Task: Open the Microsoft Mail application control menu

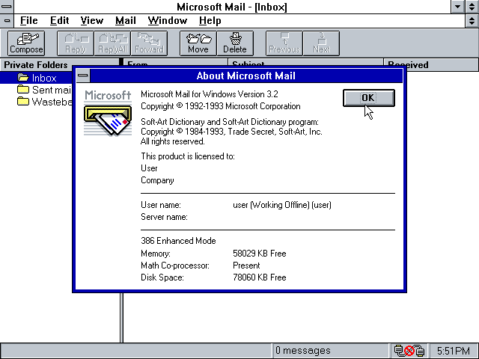Action: point(7,7)
